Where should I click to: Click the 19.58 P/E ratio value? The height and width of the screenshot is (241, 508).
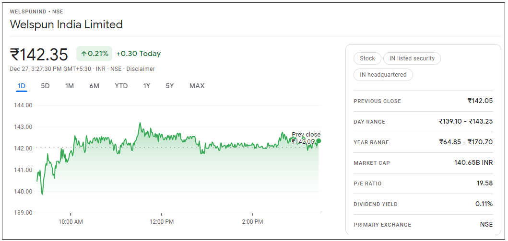[x=484, y=184]
